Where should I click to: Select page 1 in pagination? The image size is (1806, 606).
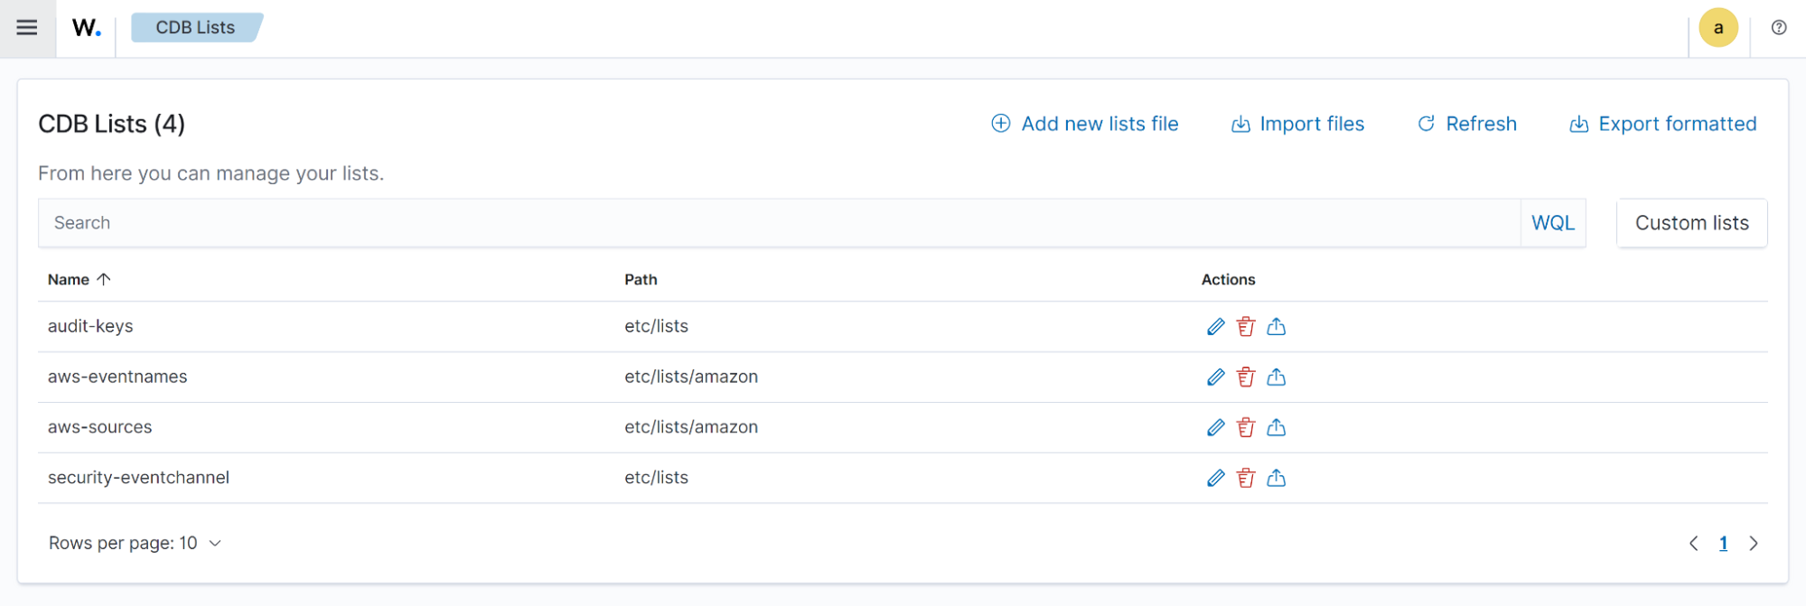tap(1723, 544)
